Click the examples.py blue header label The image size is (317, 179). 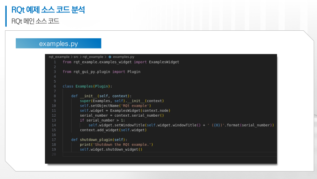(x=58, y=43)
